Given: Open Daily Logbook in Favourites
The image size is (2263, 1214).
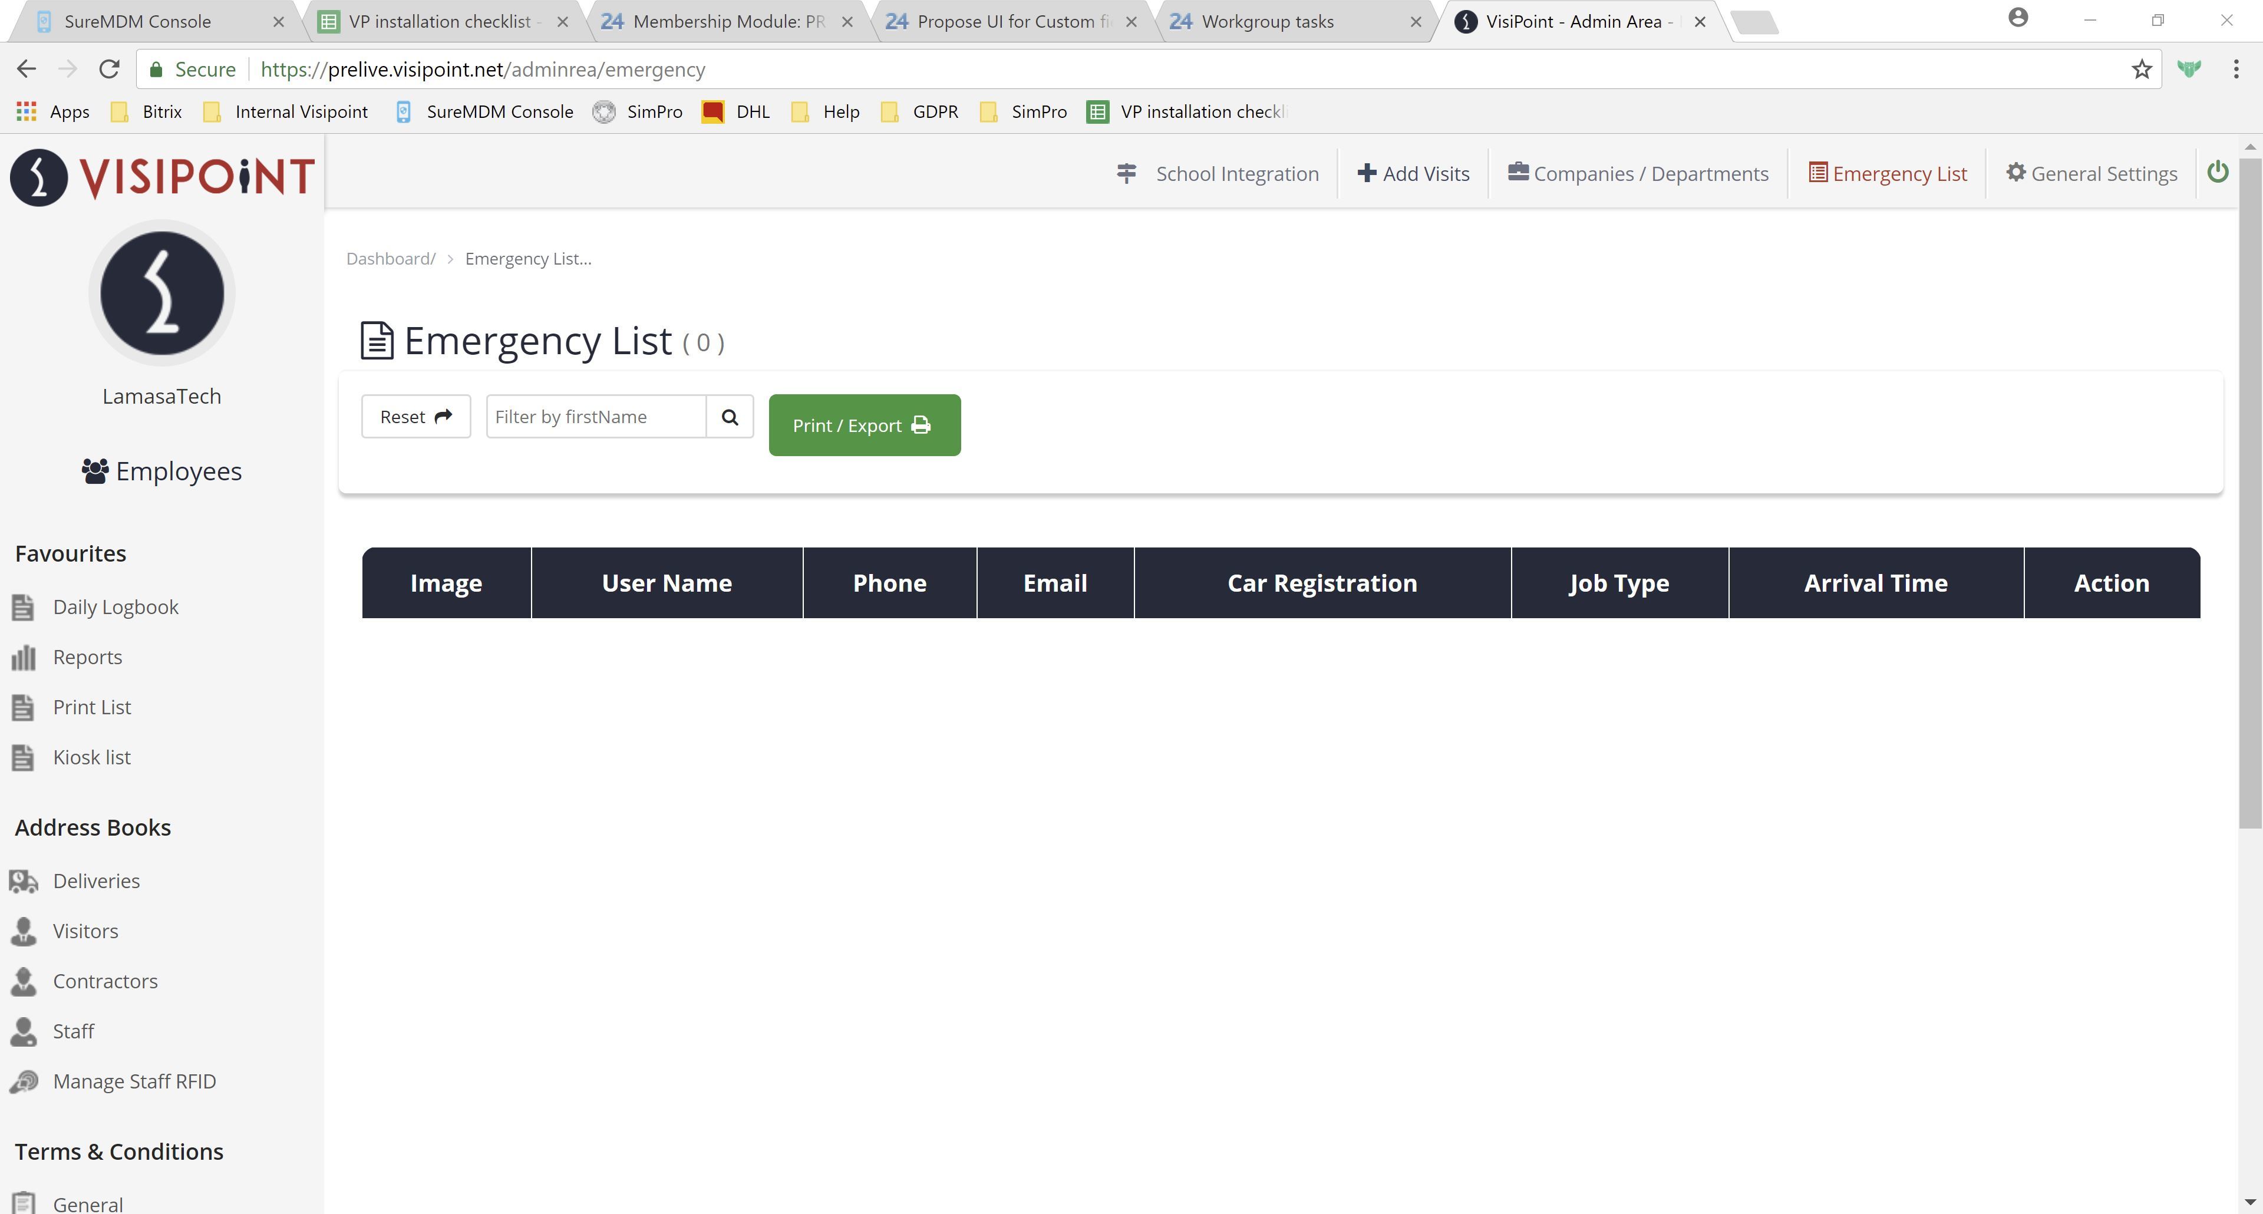Looking at the screenshot, I should pyautogui.click(x=115, y=607).
